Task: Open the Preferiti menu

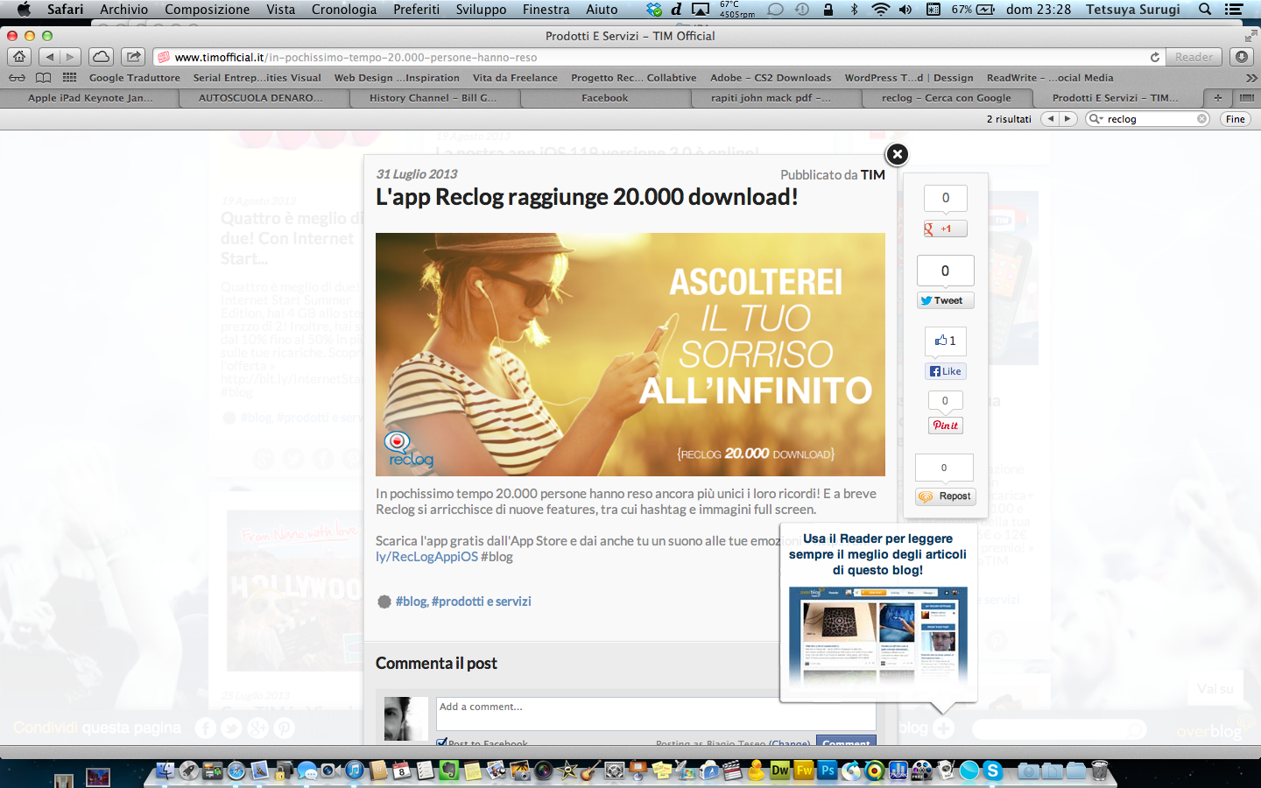Action: 417,10
